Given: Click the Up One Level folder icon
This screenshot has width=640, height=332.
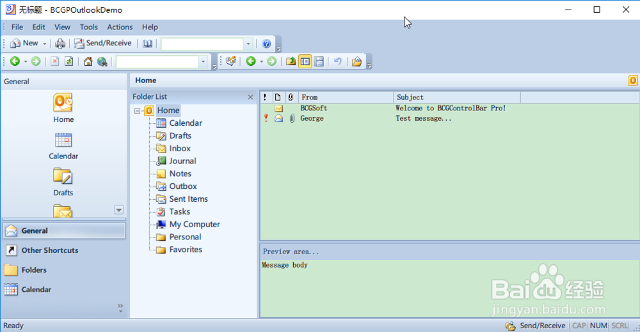Looking at the screenshot, I should coord(291,61).
